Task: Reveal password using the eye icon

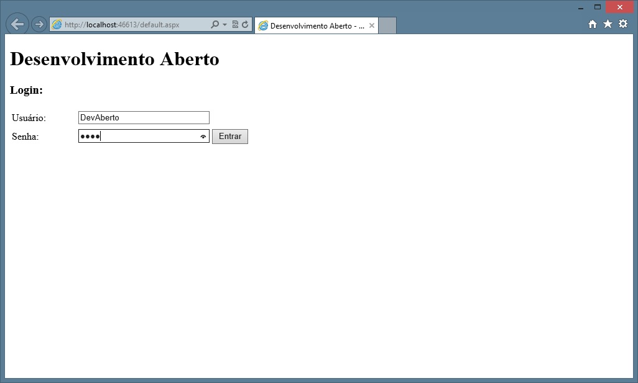Action: [x=203, y=137]
